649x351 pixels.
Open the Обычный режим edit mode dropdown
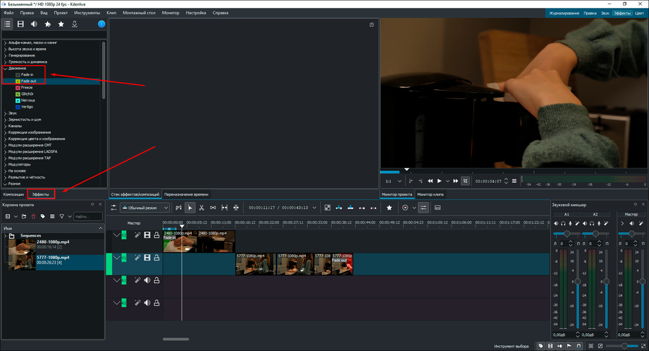tap(145, 207)
